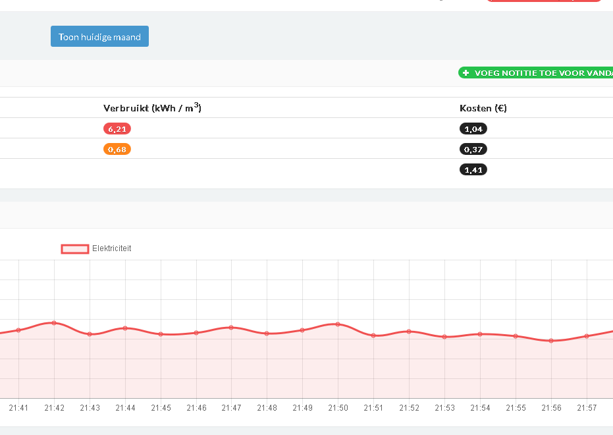Click the 'Verbruikt (kWh / m3)' column header

[x=152, y=107]
